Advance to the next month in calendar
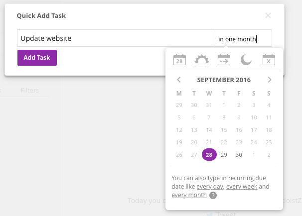Viewport: 302px width, 216px height. (270, 80)
